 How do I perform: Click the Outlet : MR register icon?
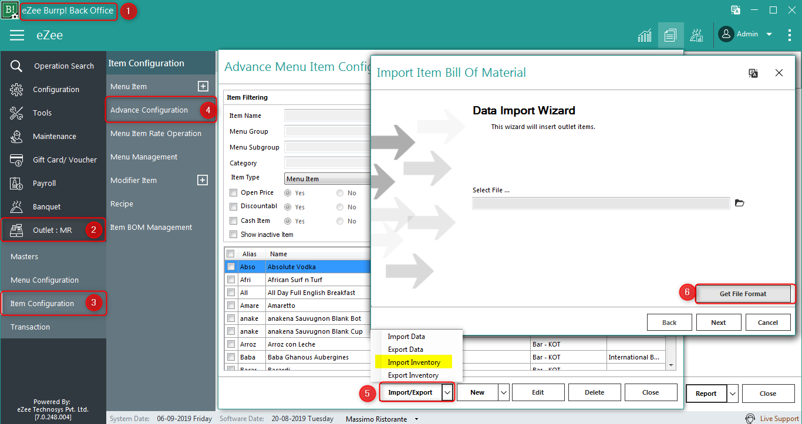coord(16,230)
